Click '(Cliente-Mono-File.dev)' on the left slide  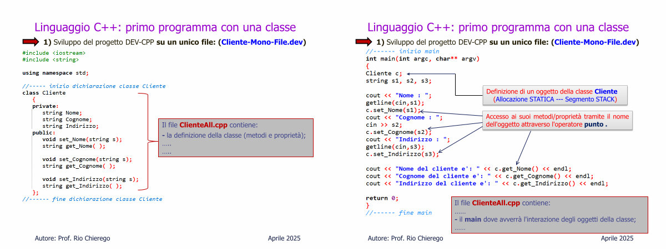(261, 42)
